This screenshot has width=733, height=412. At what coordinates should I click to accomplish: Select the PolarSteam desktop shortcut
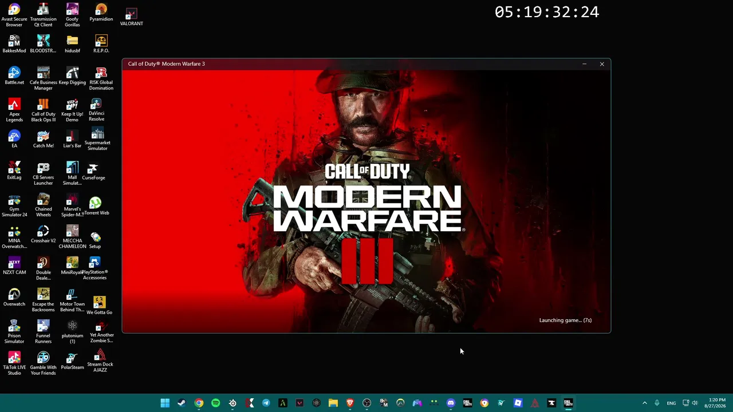[72, 361]
